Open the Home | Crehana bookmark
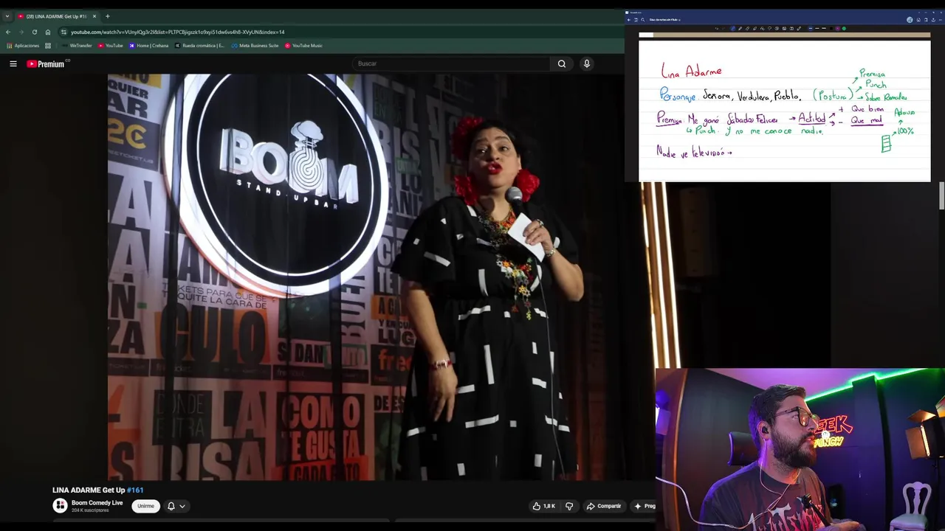The image size is (945, 531). (x=148, y=46)
